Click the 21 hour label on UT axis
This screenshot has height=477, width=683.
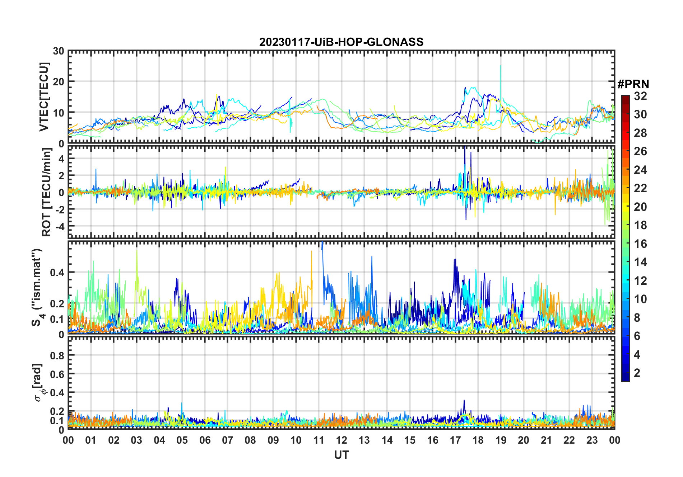546,440
